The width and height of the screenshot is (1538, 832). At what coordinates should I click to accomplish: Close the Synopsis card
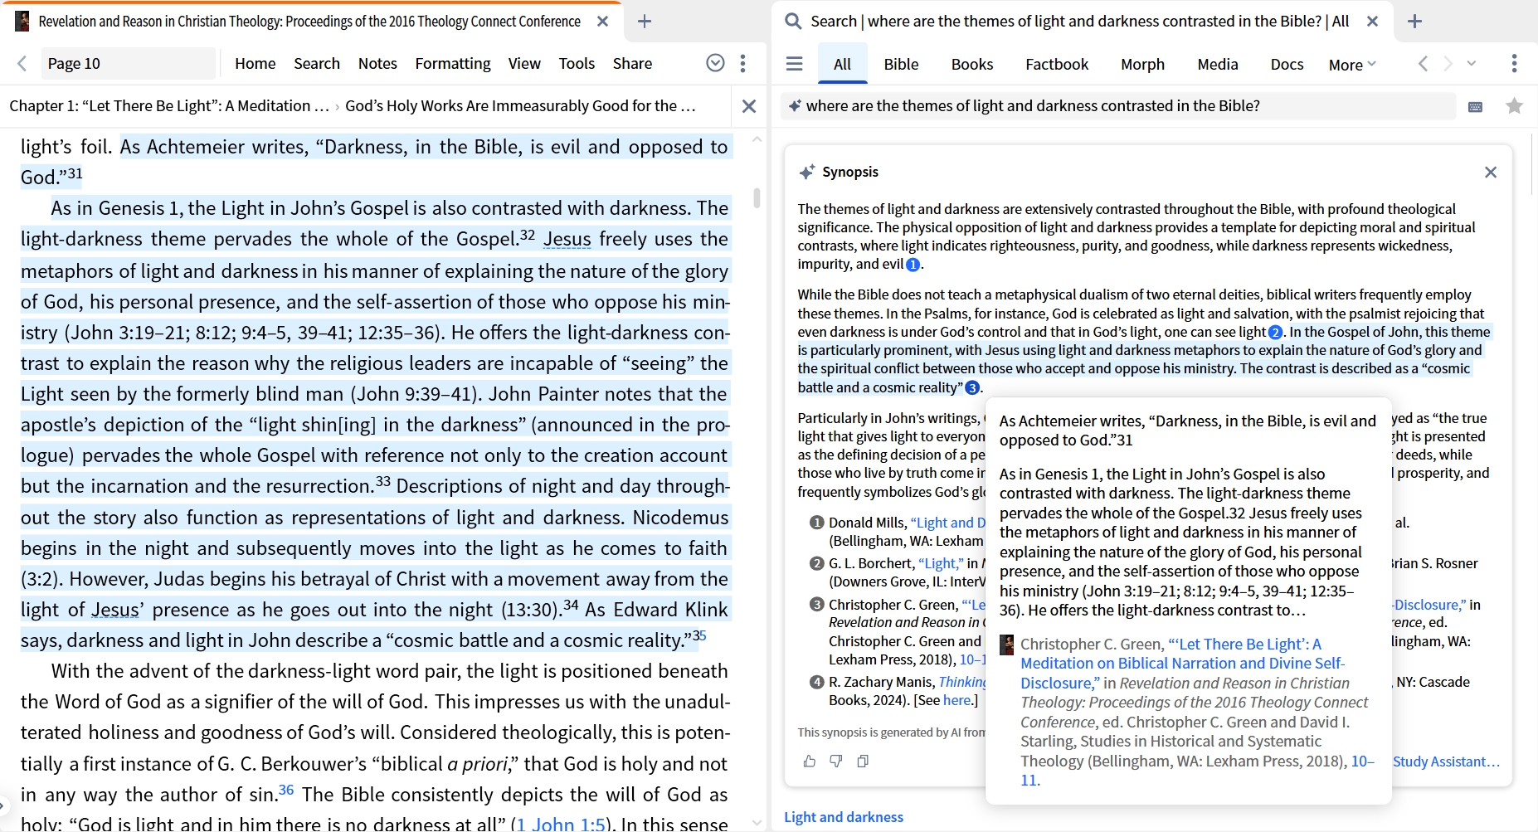point(1491,172)
